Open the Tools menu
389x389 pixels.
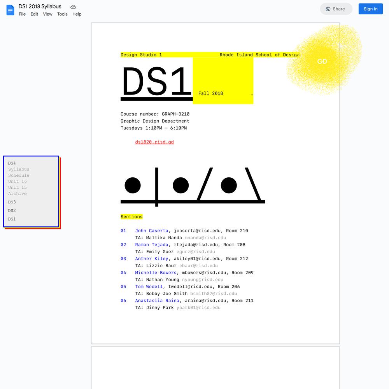62,14
